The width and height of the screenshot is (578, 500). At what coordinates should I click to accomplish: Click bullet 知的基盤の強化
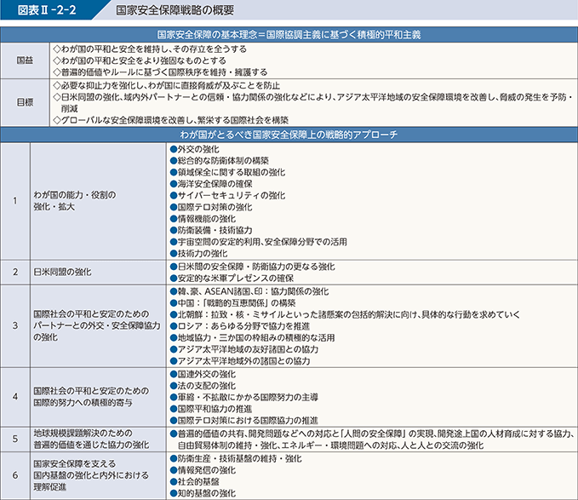pyautogui.click(x=203, y=493)
